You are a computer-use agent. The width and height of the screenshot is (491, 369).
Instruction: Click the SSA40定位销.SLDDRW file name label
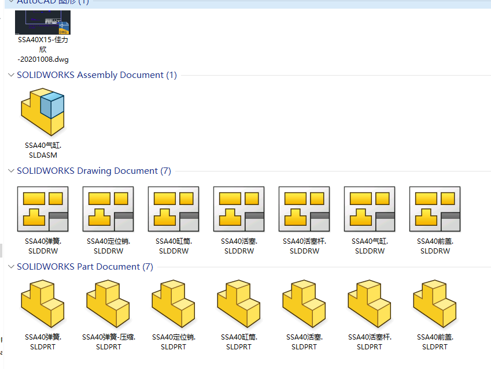(108, 246)
